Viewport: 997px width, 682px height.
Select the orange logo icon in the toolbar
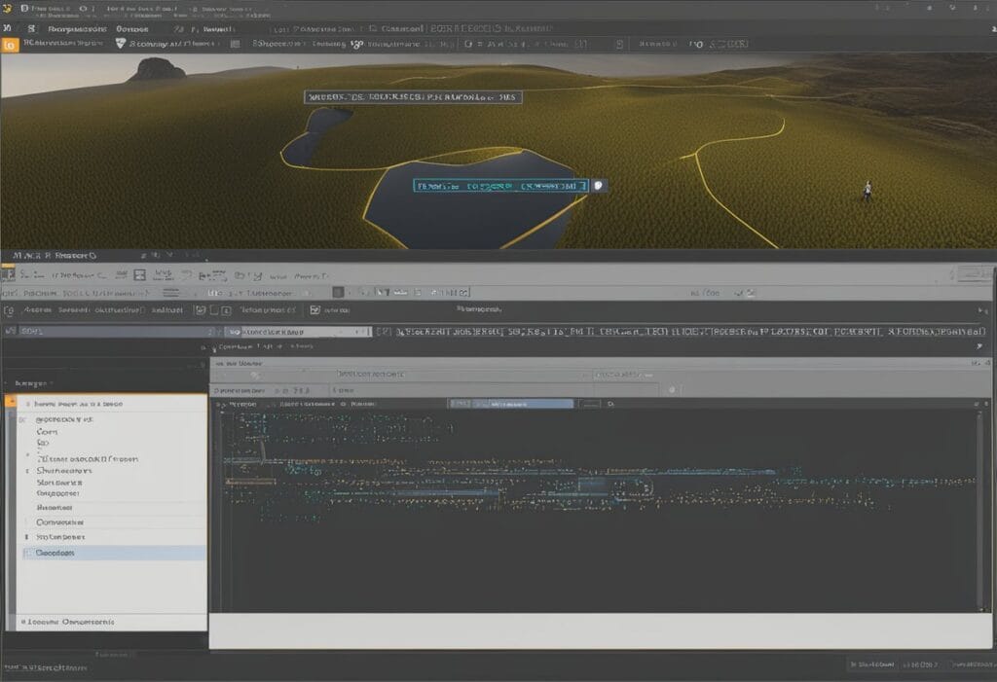pyautogui.click(x=10, y=43)
